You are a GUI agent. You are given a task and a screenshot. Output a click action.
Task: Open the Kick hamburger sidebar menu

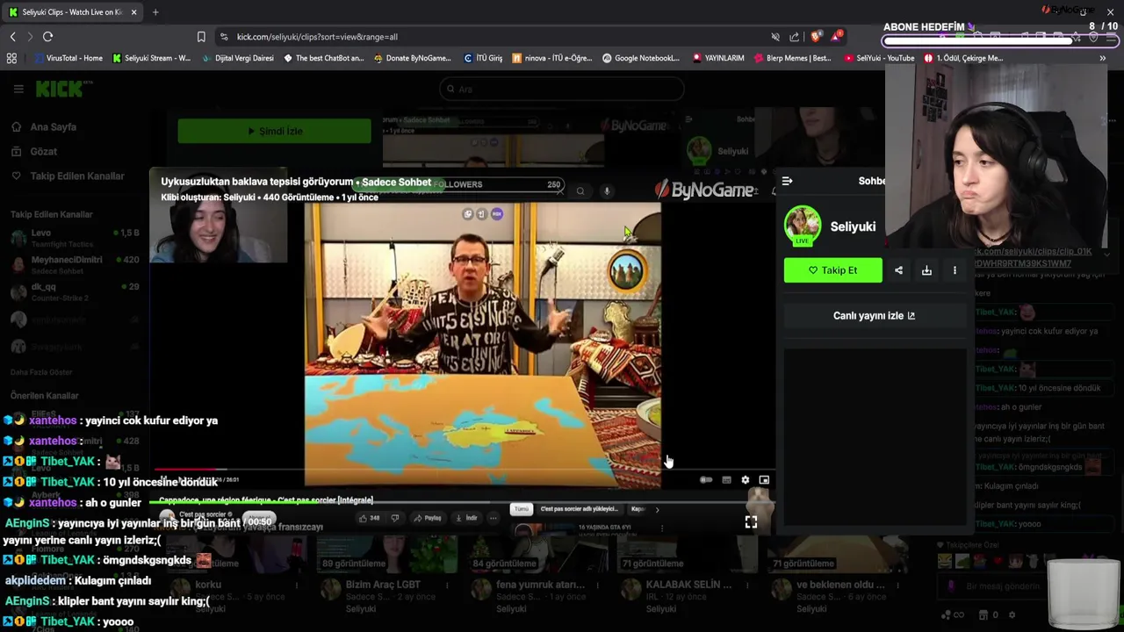point(18,89)
